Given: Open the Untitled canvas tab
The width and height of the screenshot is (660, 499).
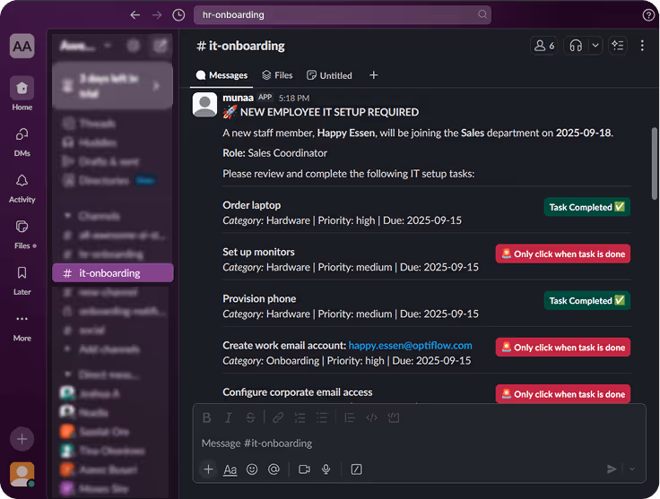Looking at the screenshot, I should pos(330,75).
